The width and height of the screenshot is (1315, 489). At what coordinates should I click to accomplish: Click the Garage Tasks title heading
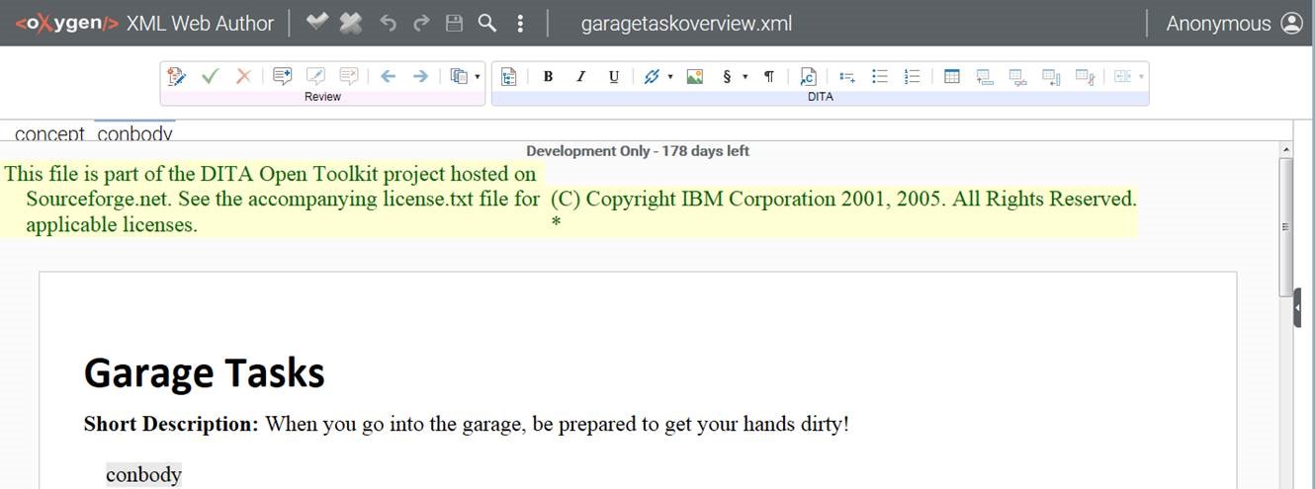tap(205, 372)
